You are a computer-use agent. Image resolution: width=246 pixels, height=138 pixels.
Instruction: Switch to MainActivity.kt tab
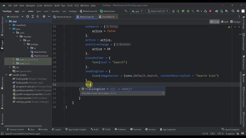point(63,17)
